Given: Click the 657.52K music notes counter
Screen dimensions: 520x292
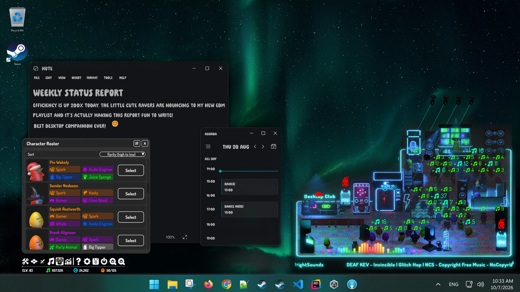Looking at the screenshot, I should (55, 270).
